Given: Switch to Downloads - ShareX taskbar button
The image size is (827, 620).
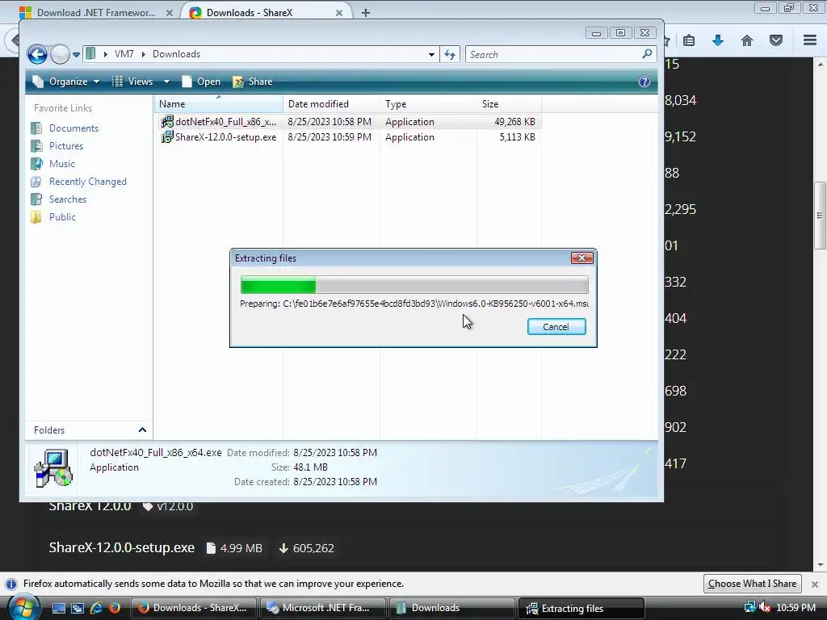Looking at the screenshot, I should coord(193,608).
